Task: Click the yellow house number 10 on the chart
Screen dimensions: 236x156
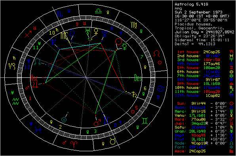Action: click(x=52, y=33)
